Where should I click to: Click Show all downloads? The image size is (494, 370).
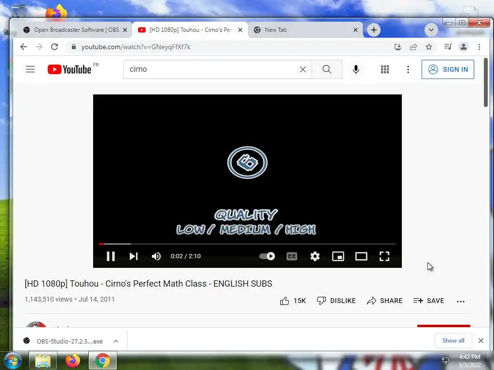click(453, 341)
